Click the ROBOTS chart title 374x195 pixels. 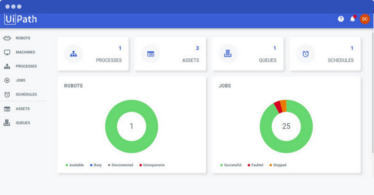pyautogui.click(x=73, y=86)
